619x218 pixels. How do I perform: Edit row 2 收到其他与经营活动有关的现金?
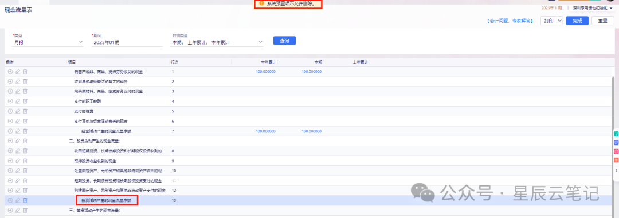click(x=18, y=81)
